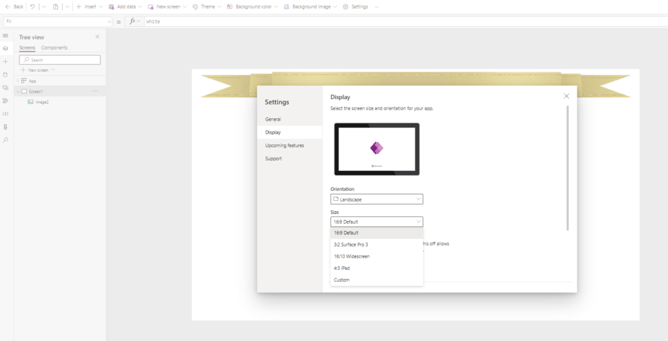This screenshot has height=341, width=668.
Task: Open the Background color picker
Action: coord(252,7)
